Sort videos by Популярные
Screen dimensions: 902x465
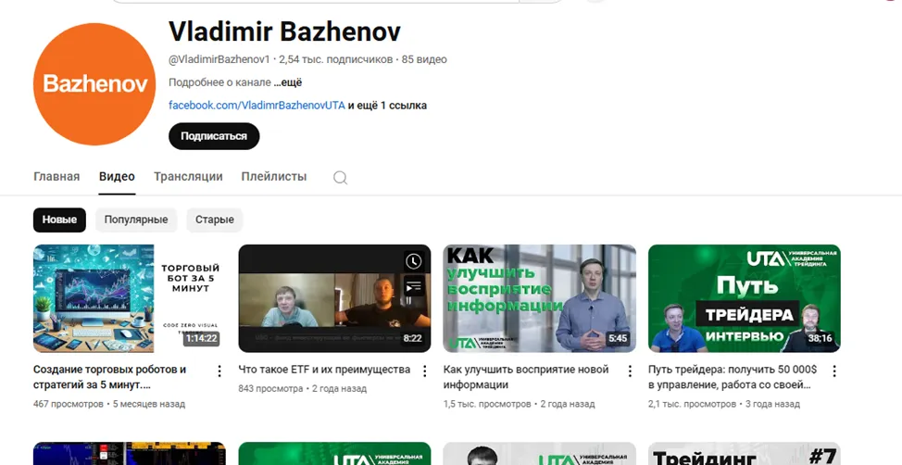(x=136, y=220)
